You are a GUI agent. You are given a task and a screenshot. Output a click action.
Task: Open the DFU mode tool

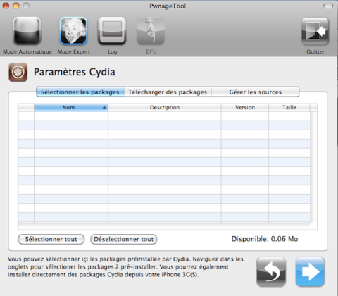151,31
